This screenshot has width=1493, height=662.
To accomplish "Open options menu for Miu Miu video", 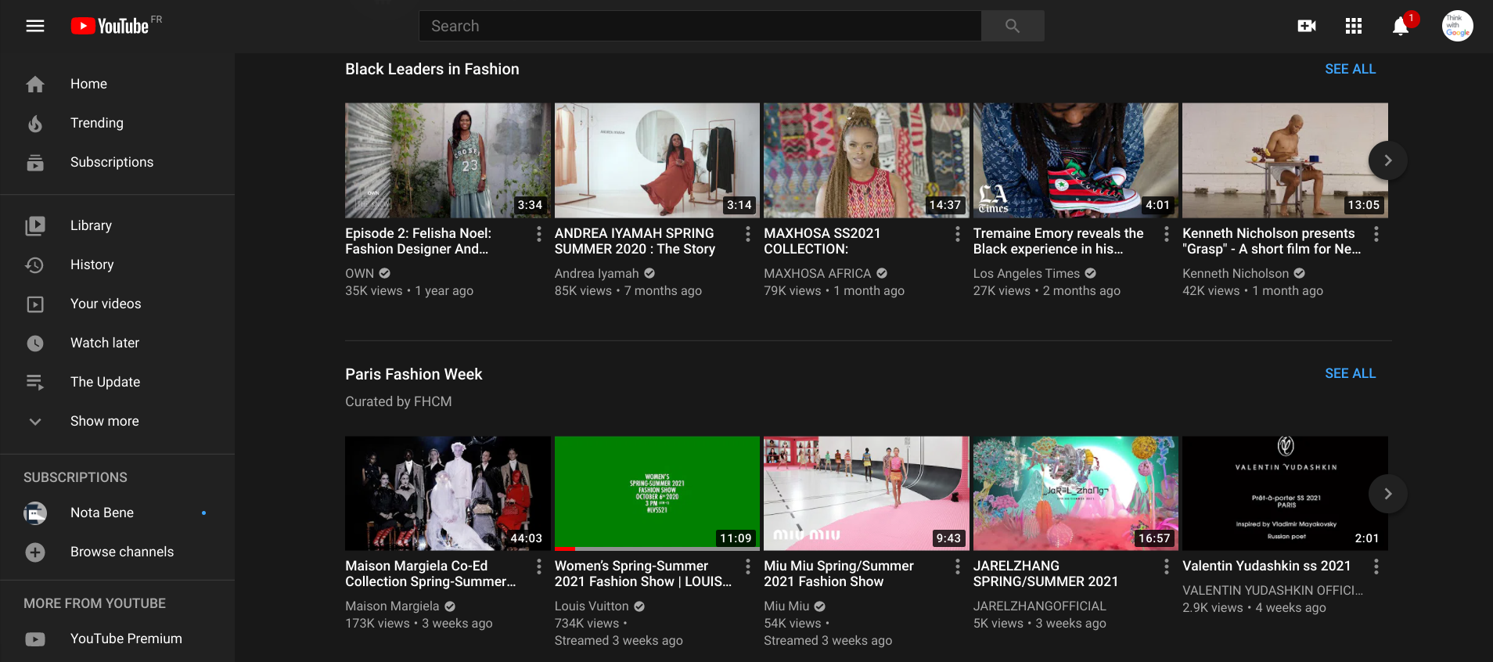I will click(x=958, y=566).
